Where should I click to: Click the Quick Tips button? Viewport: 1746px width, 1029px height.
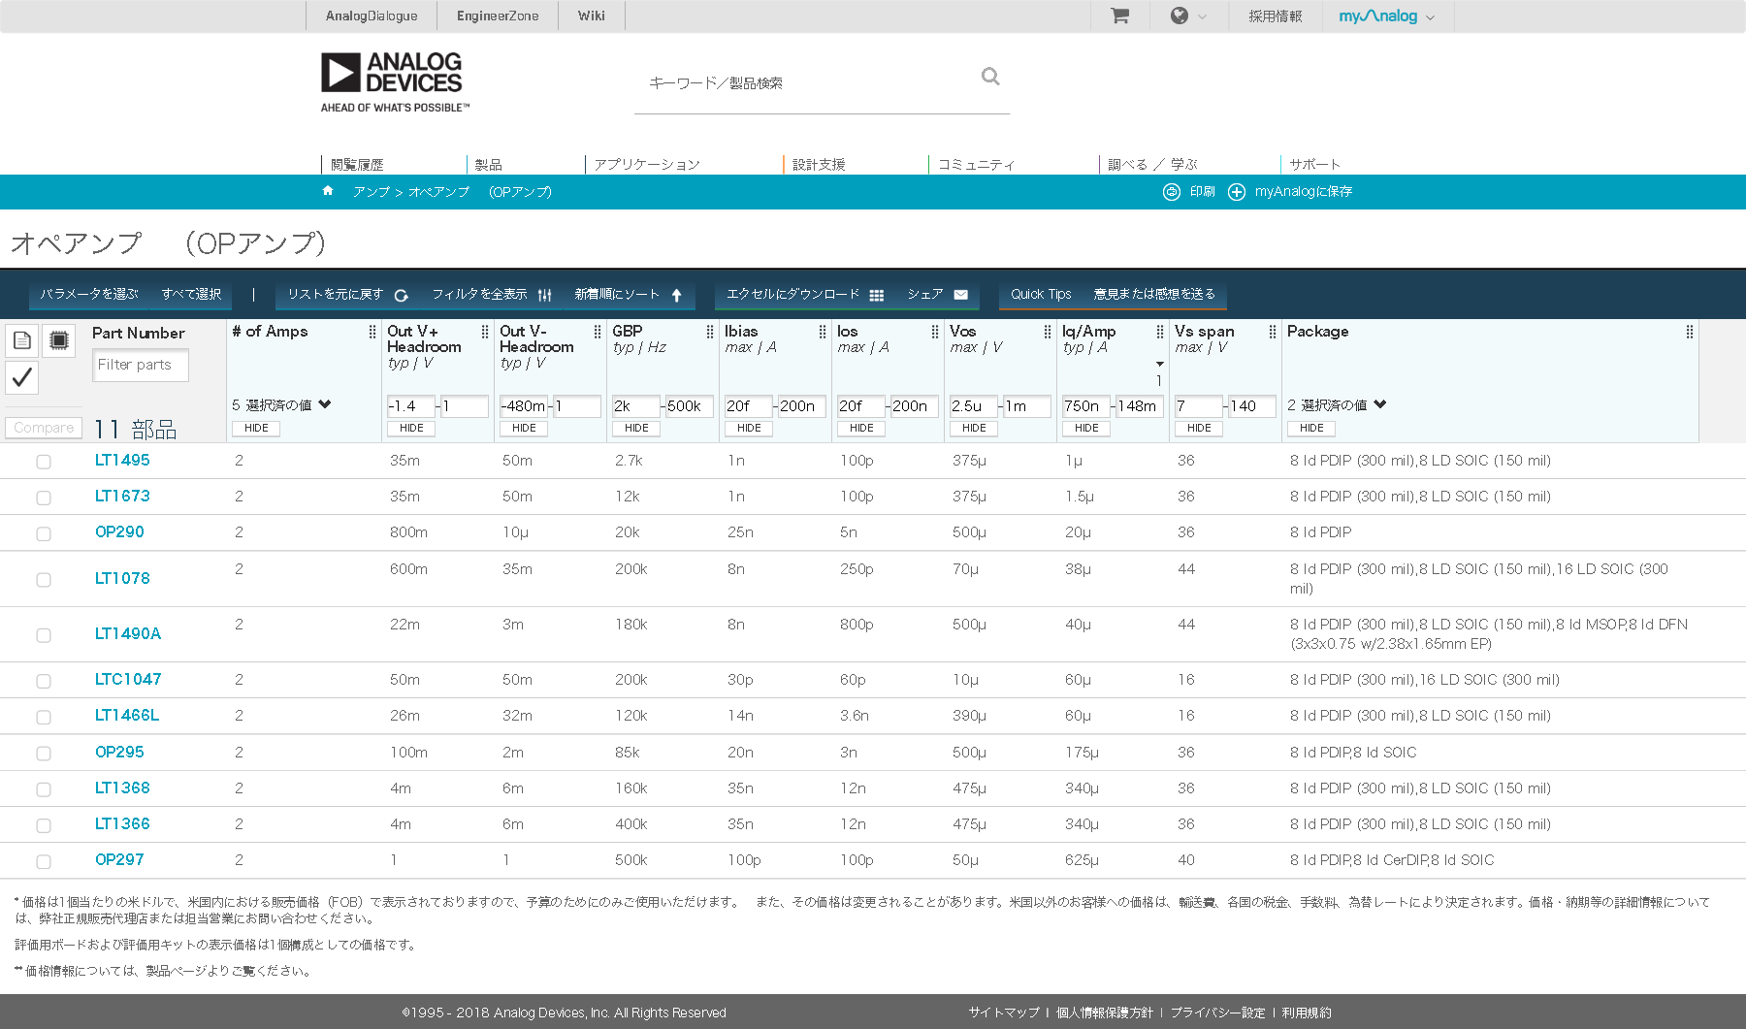click(1041, 294)
